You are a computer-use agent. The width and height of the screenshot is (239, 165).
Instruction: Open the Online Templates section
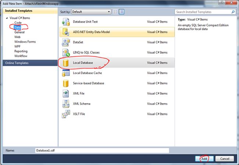(30, 63)
